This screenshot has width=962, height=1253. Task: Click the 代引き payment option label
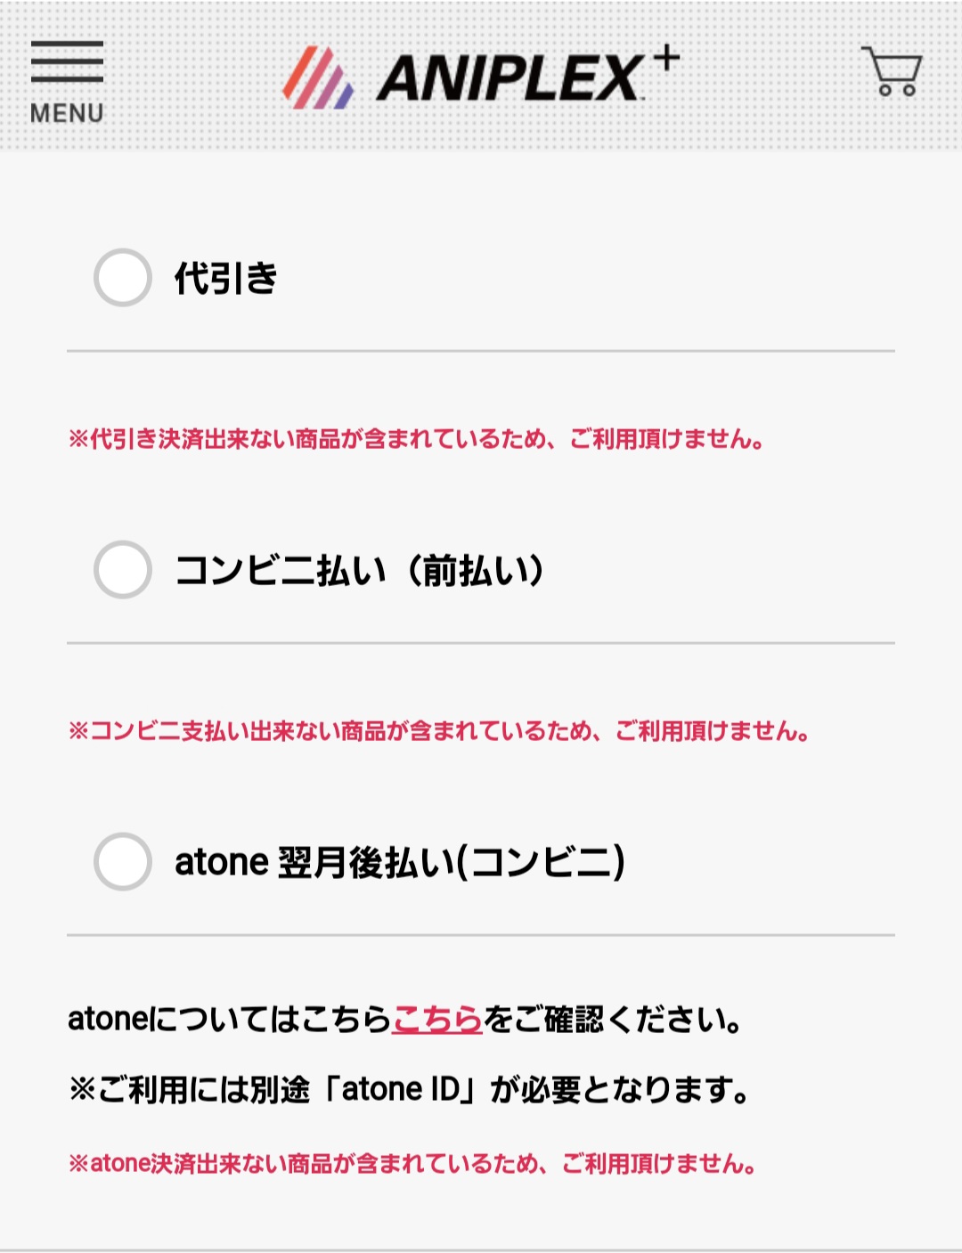coord(226,279)
